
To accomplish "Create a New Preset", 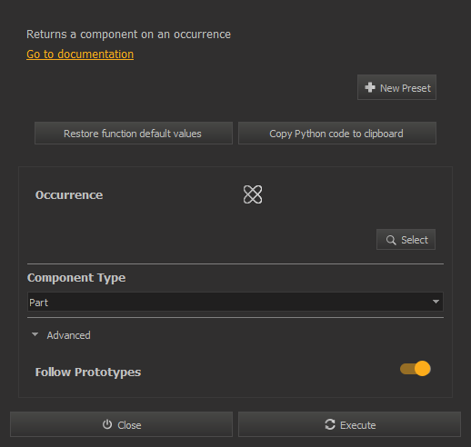I will click(x=396, y=87).
